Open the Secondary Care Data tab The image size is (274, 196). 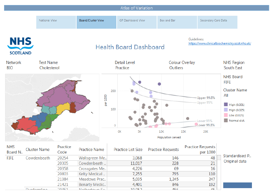(218, 22)
